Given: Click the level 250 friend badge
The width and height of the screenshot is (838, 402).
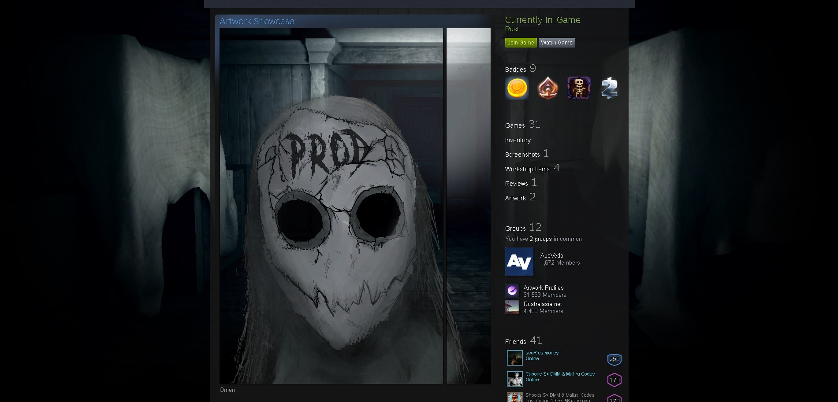Looking at the screenshot, I should 615,359.
